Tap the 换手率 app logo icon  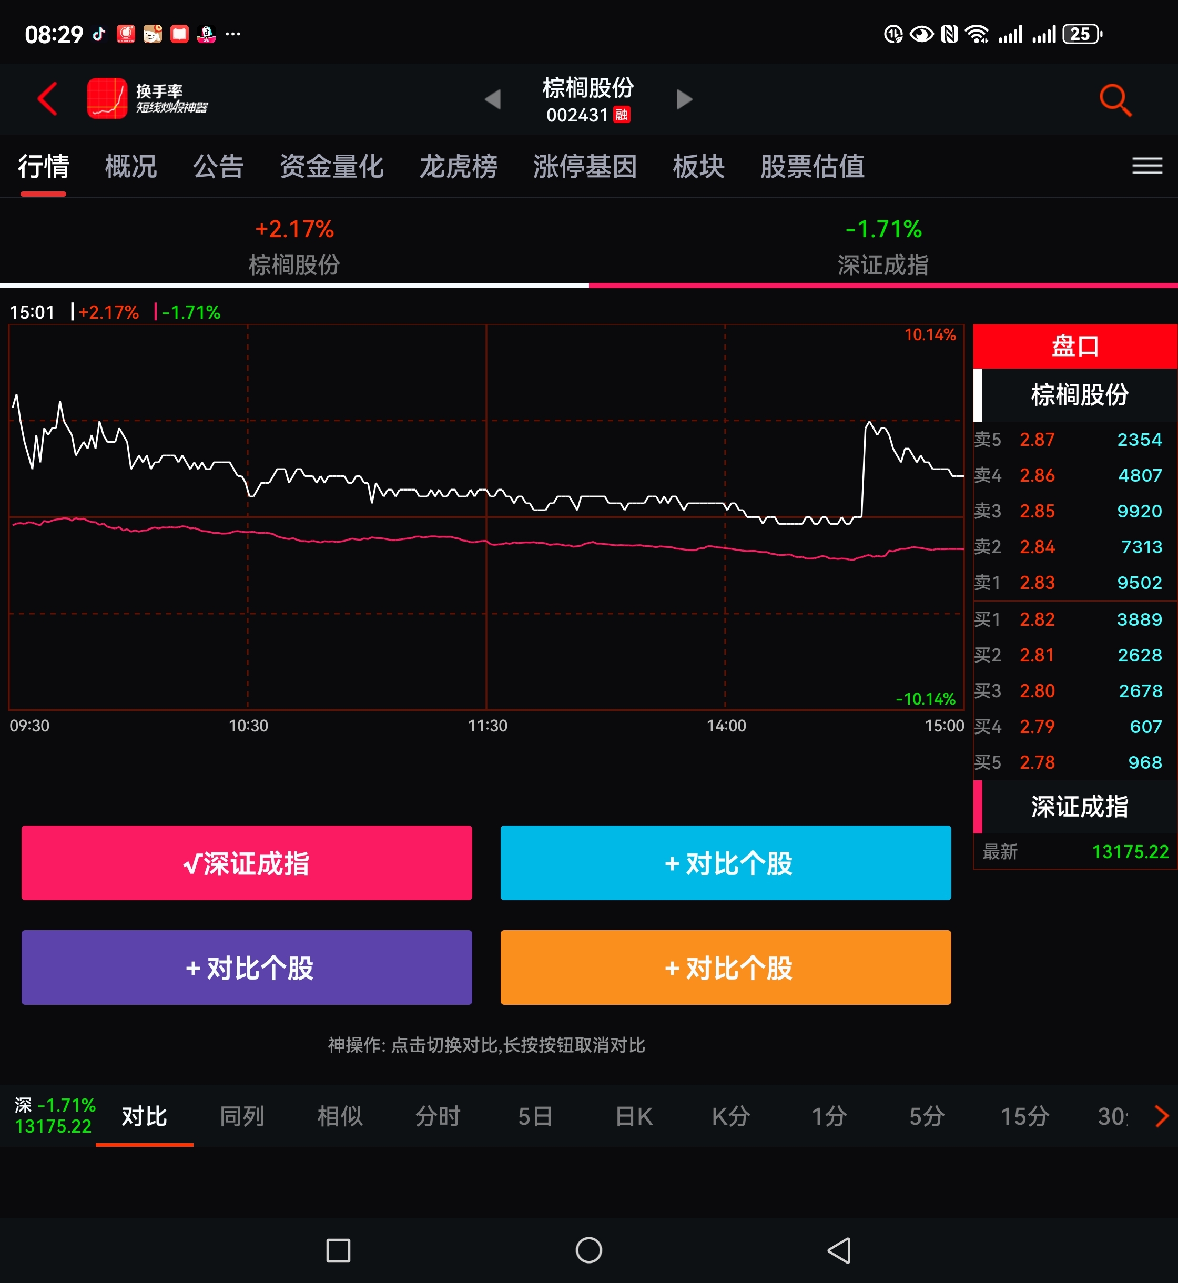107,99
